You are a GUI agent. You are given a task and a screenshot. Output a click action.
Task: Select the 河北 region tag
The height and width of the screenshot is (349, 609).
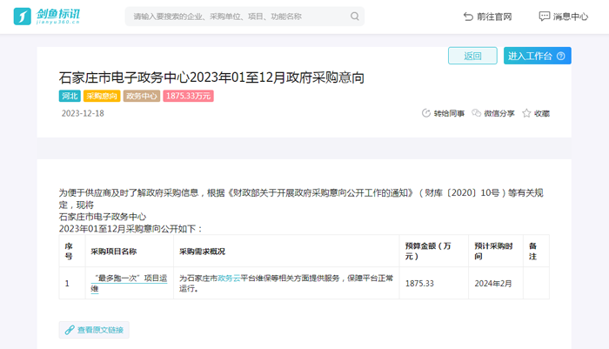tap(70, 96)
